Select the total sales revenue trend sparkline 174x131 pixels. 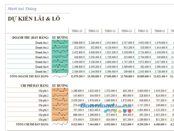coord(60,76)
